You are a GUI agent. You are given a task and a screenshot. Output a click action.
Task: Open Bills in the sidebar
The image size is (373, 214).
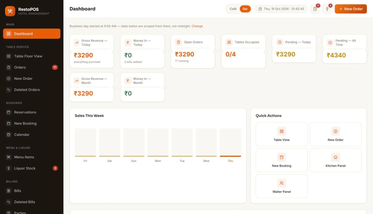(32, 191)
